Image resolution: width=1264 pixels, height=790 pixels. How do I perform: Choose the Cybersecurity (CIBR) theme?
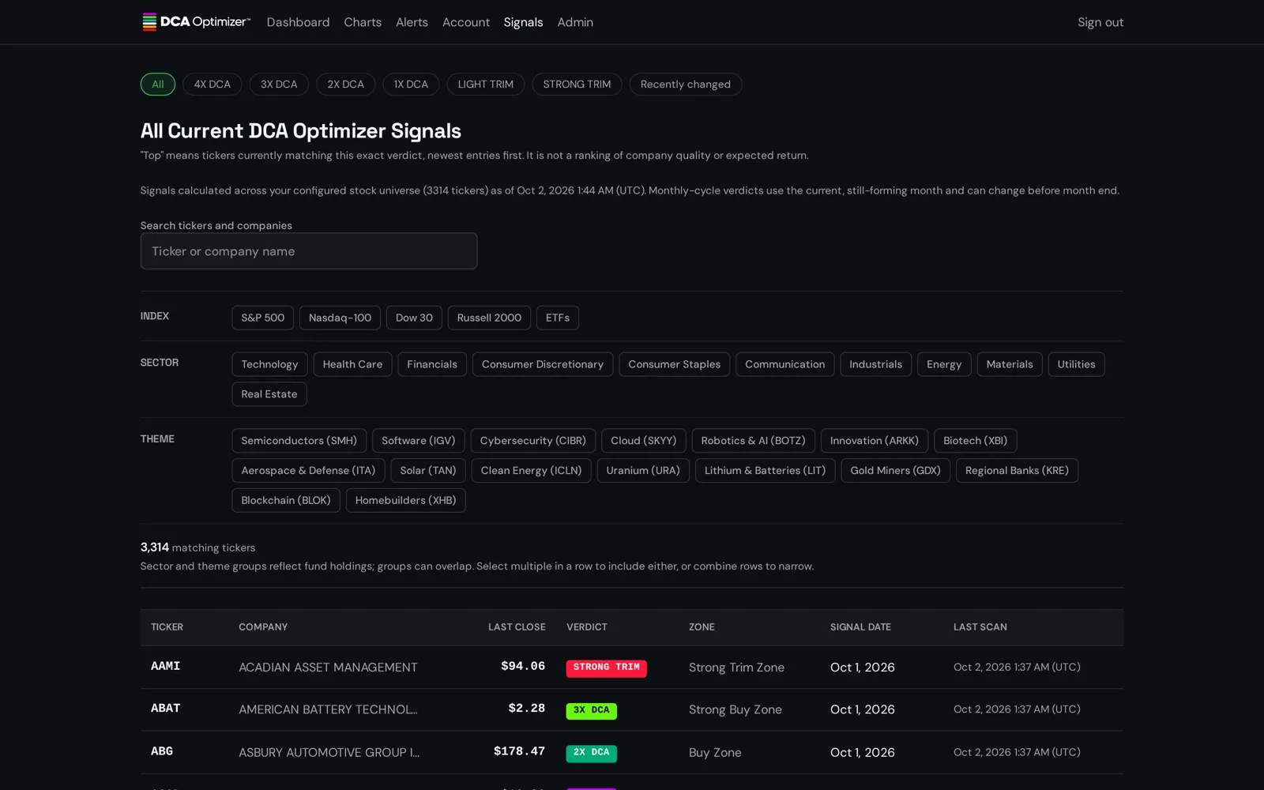point(533,441)
